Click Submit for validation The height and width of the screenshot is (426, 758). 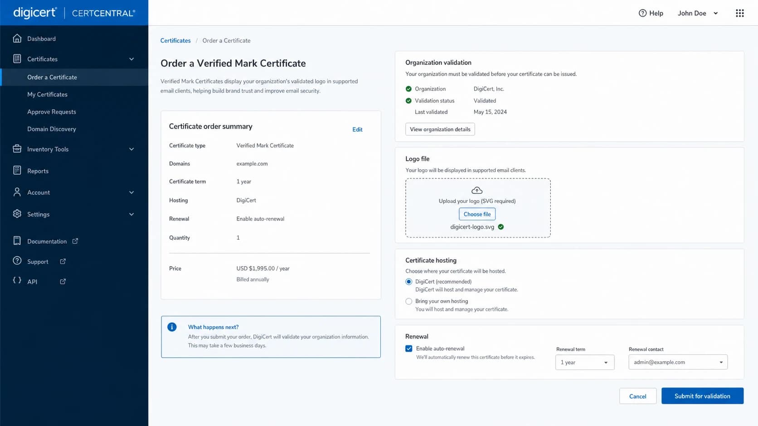(x=702, y=396)
